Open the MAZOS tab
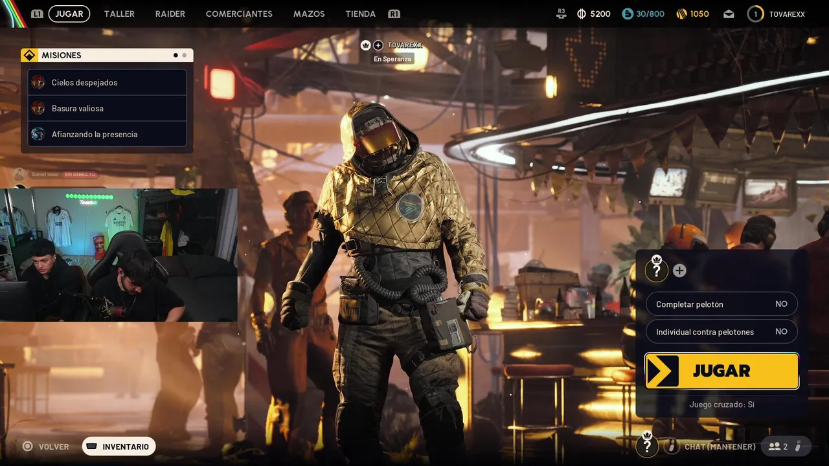The height and width of the screenshot is (466, 829). pos(309,14)
